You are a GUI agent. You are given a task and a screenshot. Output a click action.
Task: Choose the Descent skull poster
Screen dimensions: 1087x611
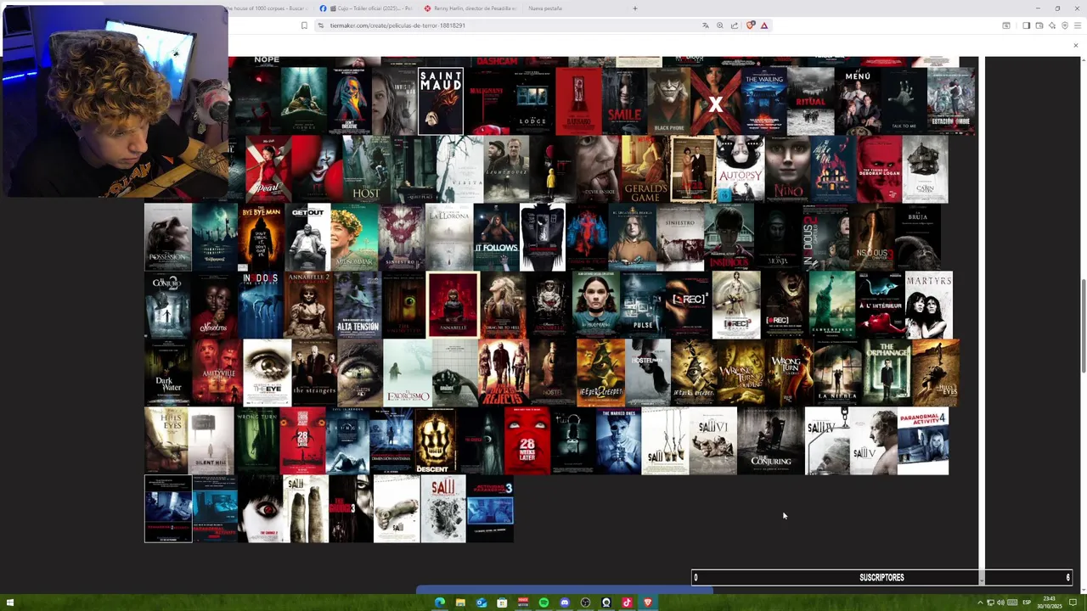coord(435,440)
